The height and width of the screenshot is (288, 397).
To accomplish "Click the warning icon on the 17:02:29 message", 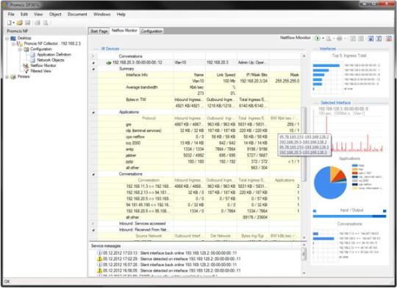I will coord(99,259).
